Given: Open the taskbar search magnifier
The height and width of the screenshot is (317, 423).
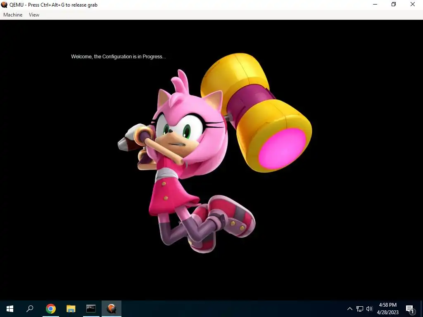Looking at the screenshot, I should point(30,309).
